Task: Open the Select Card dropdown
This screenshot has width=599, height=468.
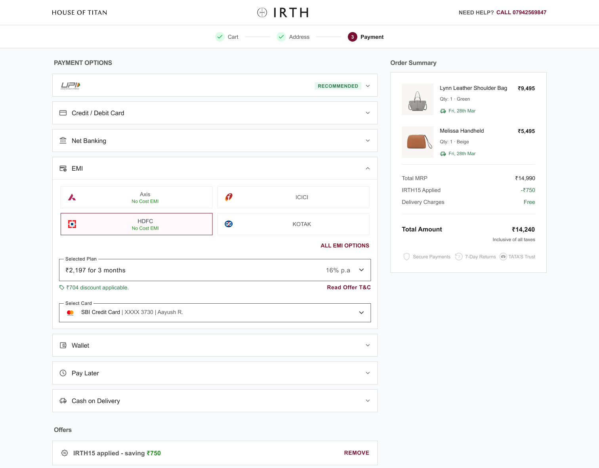Action: click(215, 313)
